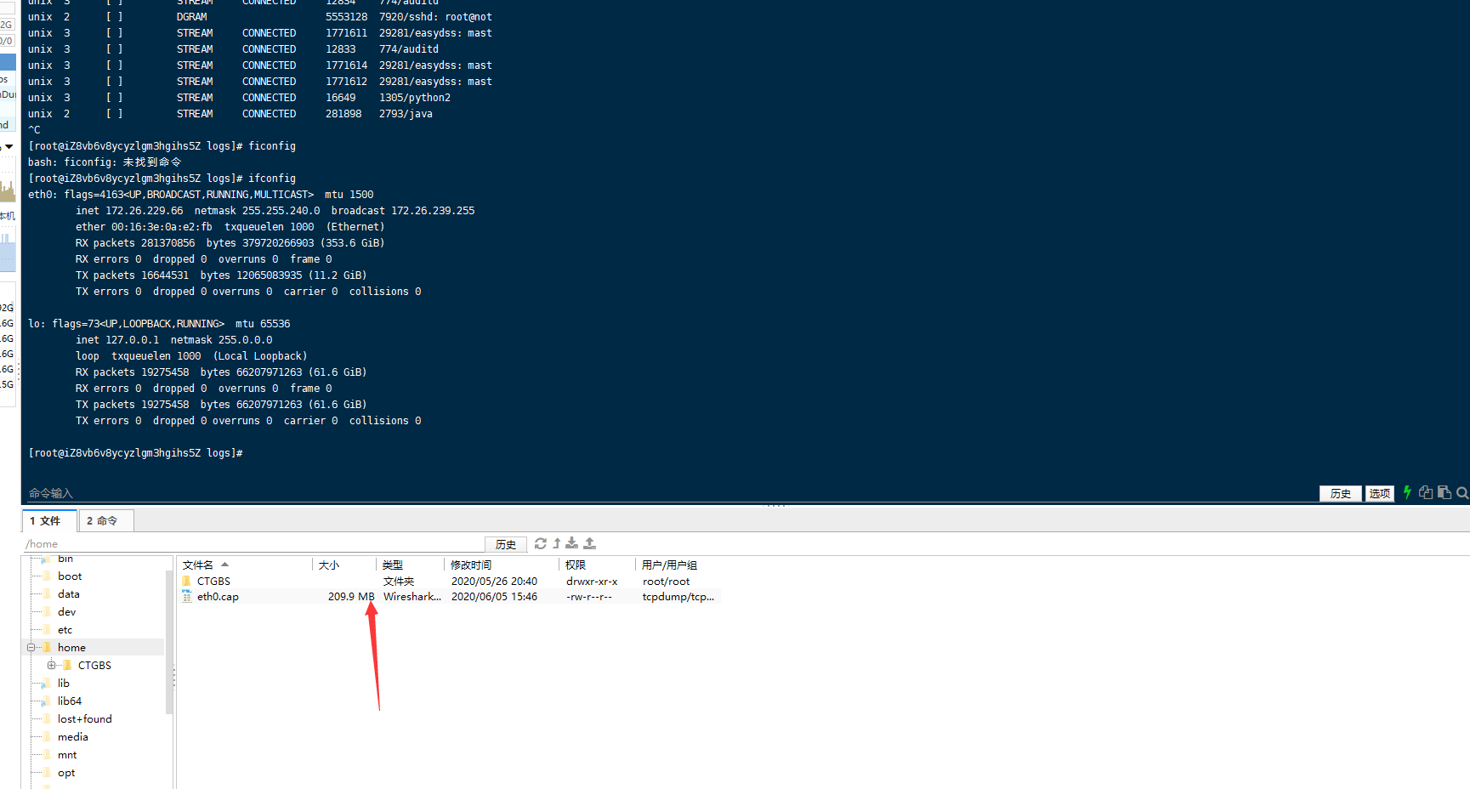Click the go-to-parent-directory arrow icon
This screenshot has width=1470, height=789.
click(x=557, y=543)
